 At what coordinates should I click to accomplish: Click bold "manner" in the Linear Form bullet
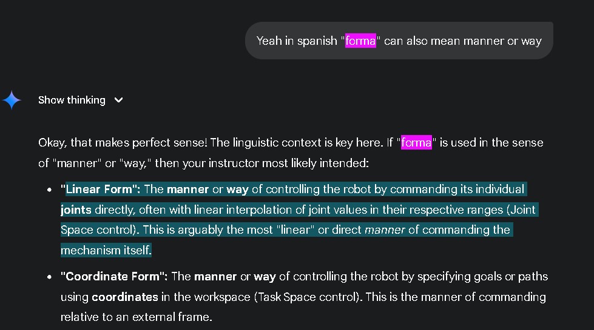point(187,190)
